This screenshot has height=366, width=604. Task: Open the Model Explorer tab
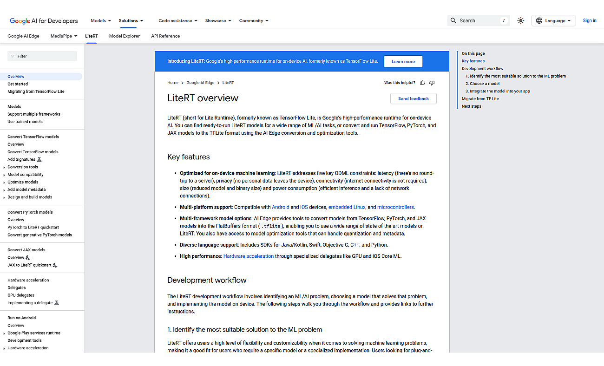(125, 36)
